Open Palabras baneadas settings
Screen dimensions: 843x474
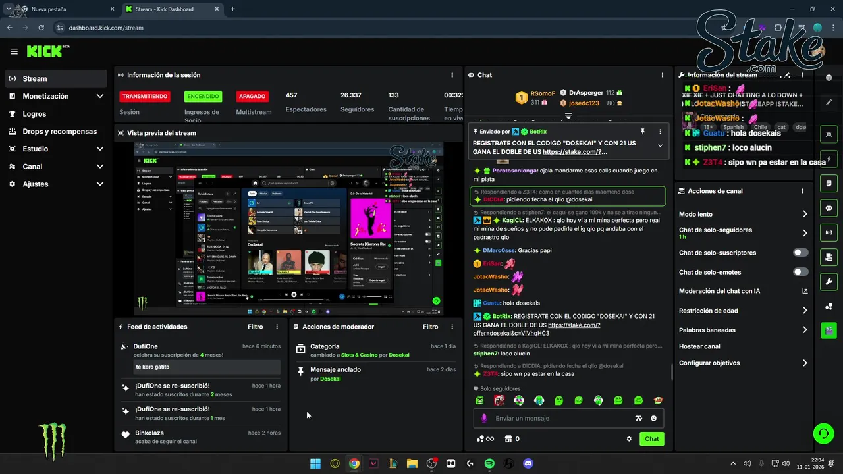(744, 330)
